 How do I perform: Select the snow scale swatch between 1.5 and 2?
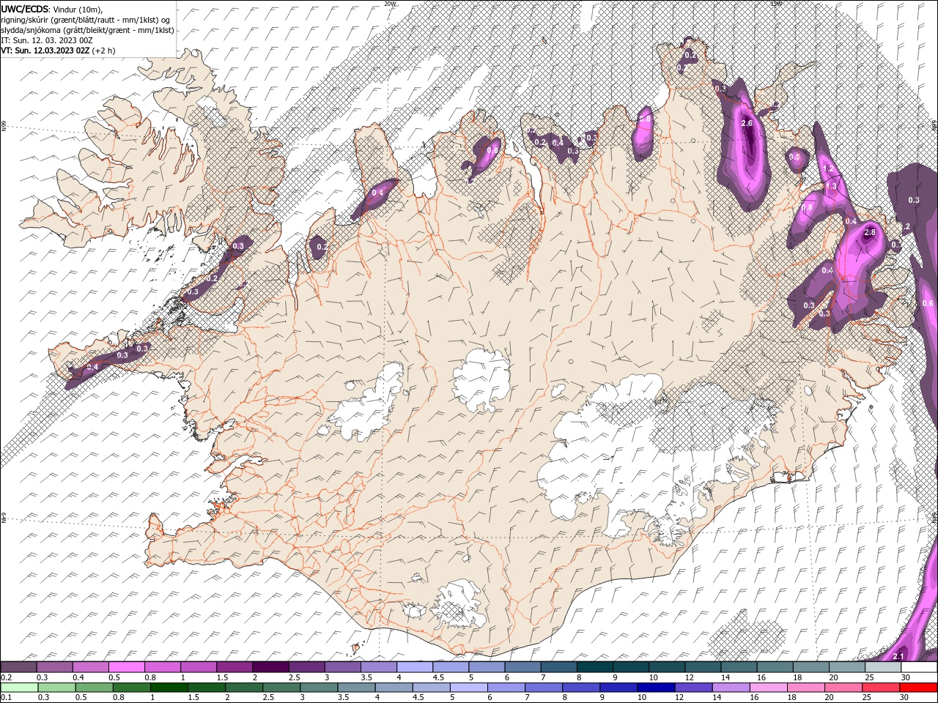tap(234, 667)
